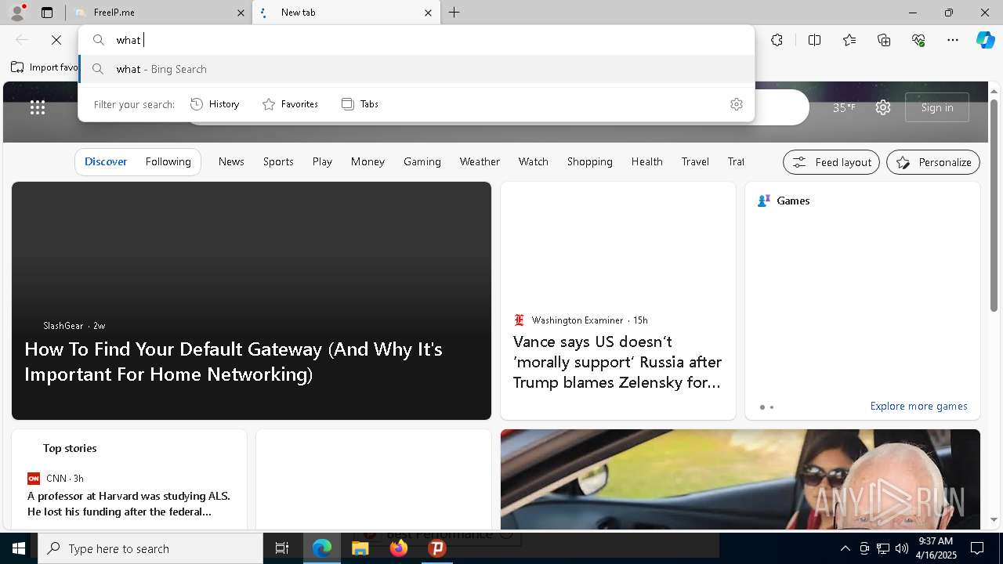The image size is (1003, 564).
Task: Open the volume speaker tray icon
Action: [x=901, y=548]
